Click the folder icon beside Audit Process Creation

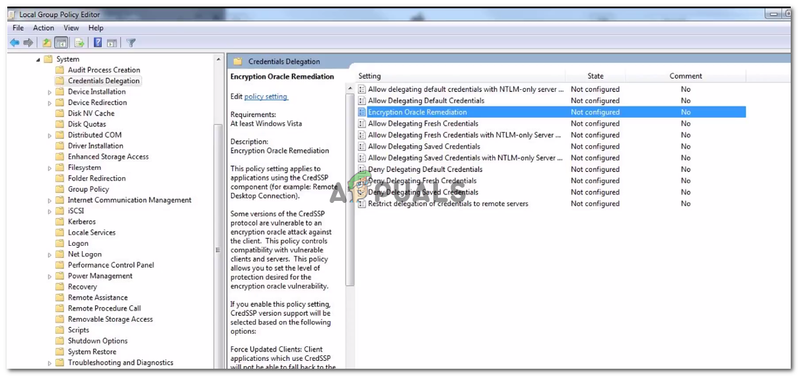59,70
